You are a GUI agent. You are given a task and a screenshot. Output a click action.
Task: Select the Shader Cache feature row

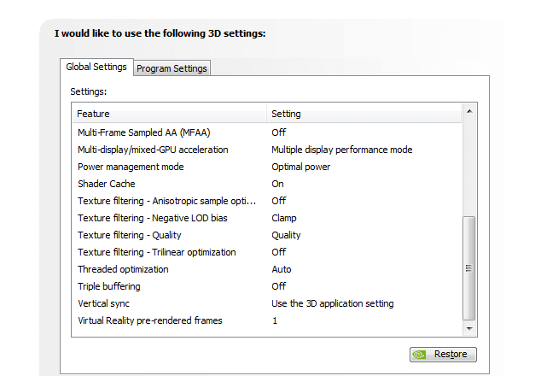pos(107,184)
